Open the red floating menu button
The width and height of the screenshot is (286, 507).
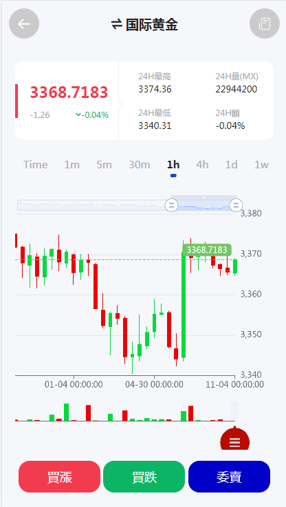234,439
